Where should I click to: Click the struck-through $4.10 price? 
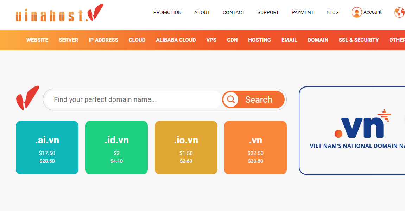point(116,161)
